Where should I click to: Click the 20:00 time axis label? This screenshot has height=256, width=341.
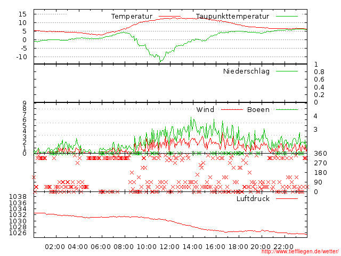point(261,247)
